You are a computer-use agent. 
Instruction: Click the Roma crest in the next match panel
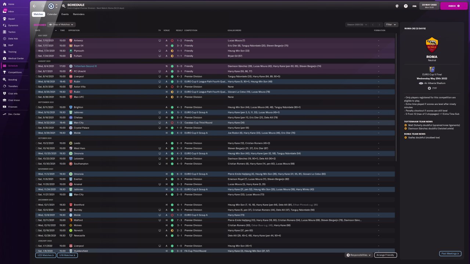coord(432,45)
